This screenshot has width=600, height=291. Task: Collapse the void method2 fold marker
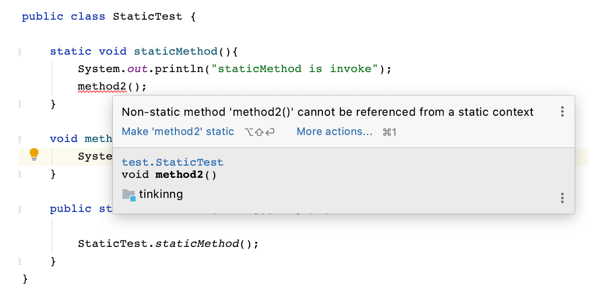click(x=19, y=139)
